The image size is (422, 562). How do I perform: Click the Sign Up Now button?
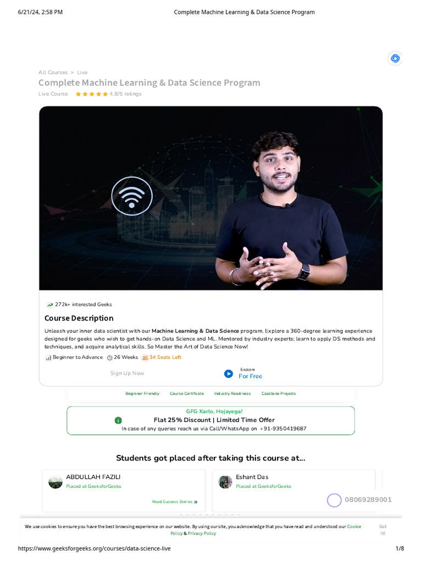(x=127, y=373)
